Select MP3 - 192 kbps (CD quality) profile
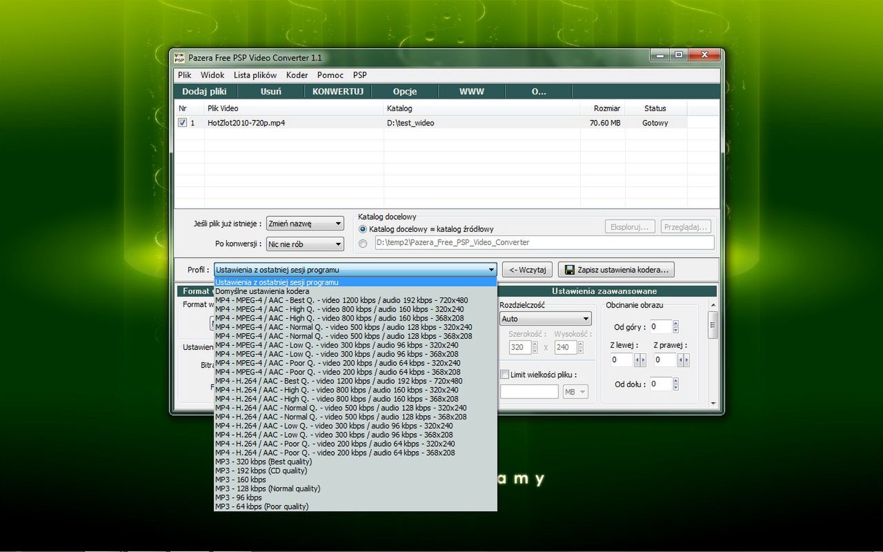 click(355, 471)
